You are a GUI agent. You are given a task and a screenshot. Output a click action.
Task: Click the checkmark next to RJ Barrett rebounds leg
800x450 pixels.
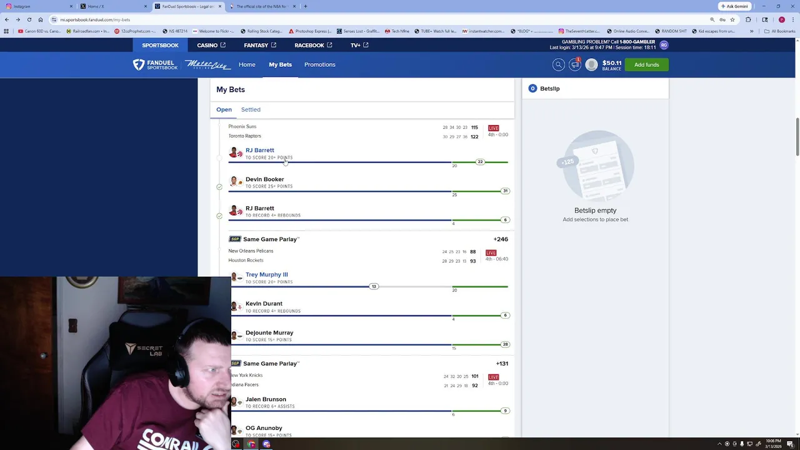click(219, 216)
